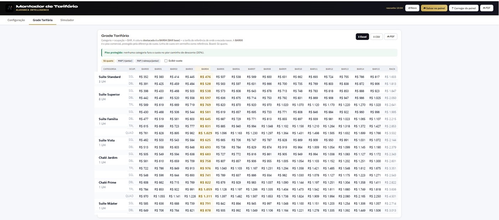Click highlighted R$ 1.311 in Chalé Prime QUAD
499x220 pixels.
(x=205, y=196)
